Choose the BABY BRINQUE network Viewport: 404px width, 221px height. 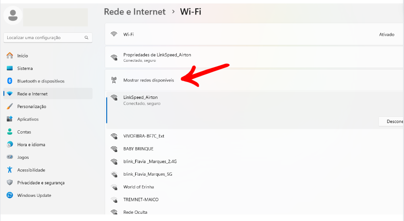(x=138, y=149)
